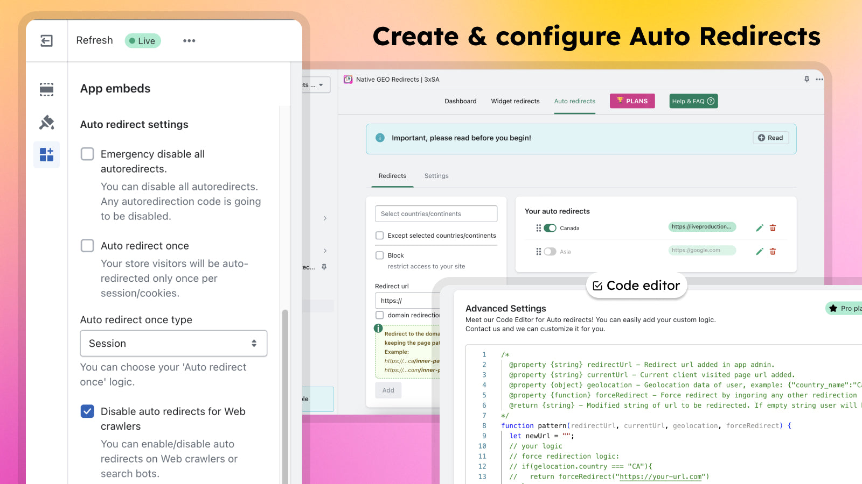Uncheck Disable auto redirects for Web crawlers
Viewport: 862px width, 484px height.
(87, 411)
